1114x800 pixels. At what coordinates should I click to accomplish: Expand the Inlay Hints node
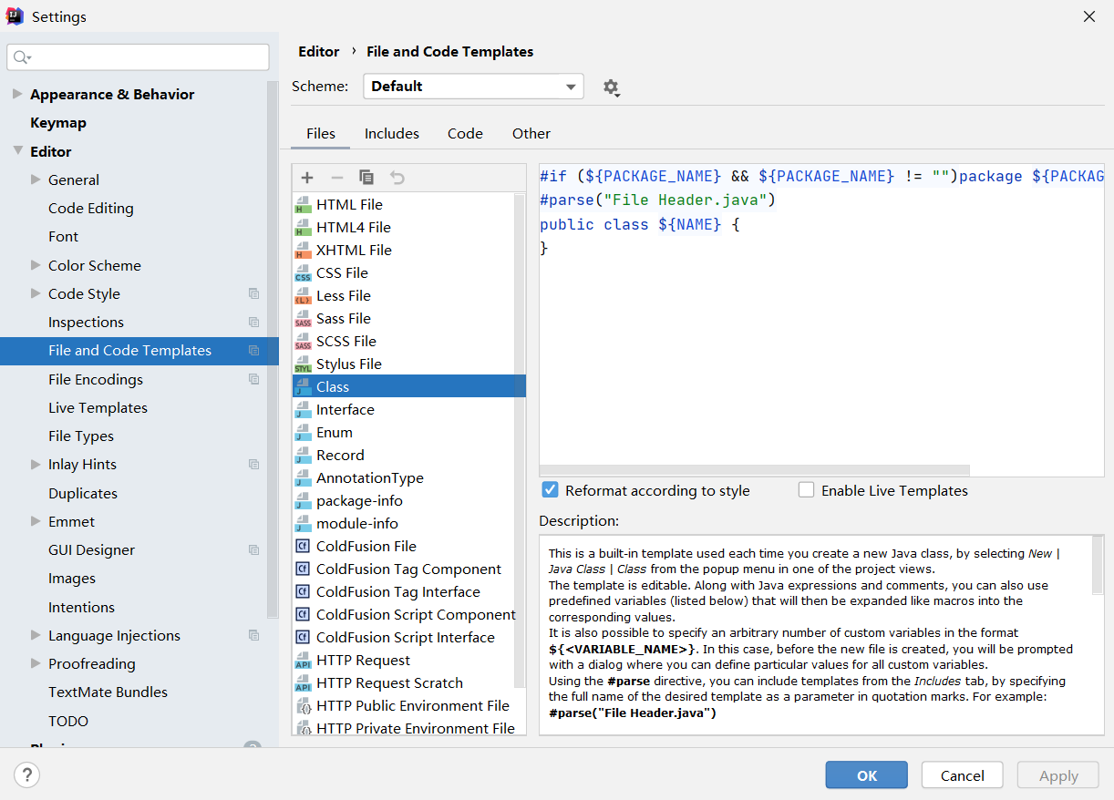36,464
